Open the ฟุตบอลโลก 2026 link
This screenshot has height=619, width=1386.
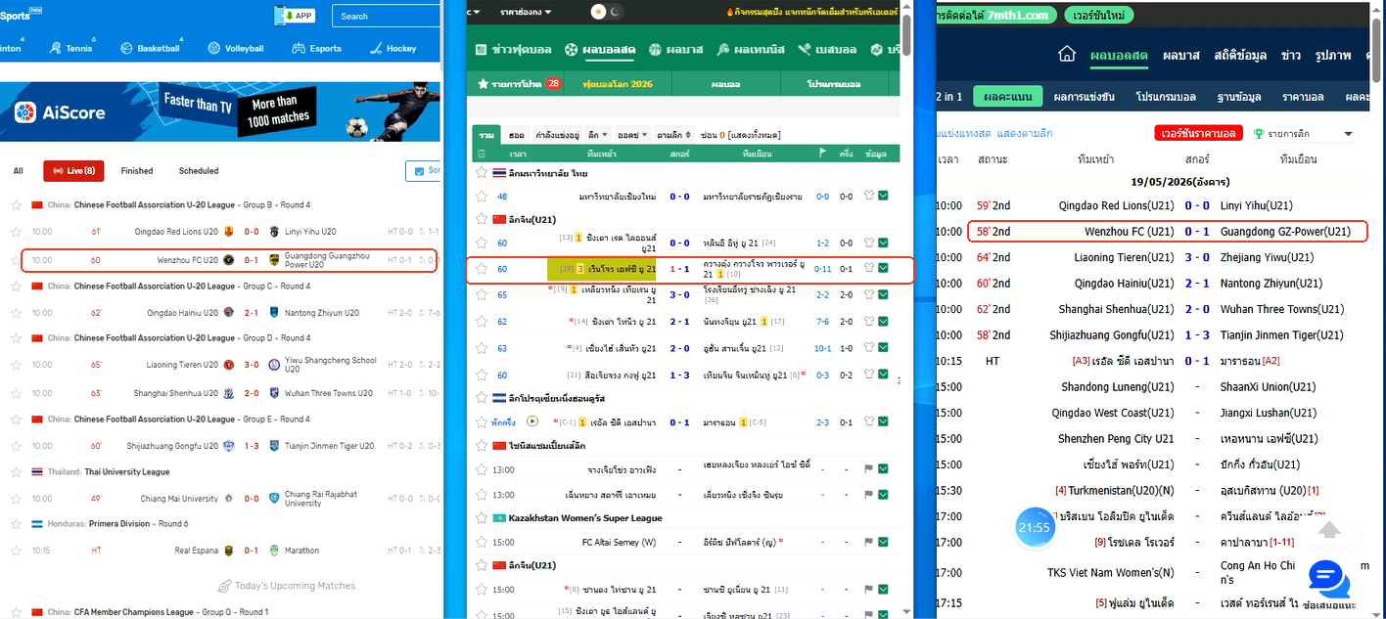[x=617, y=84]
